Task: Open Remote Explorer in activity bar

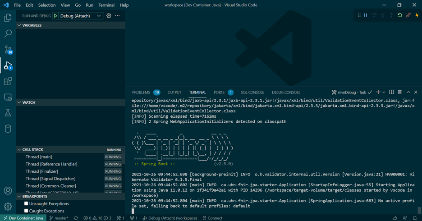Action: (8, 97)
